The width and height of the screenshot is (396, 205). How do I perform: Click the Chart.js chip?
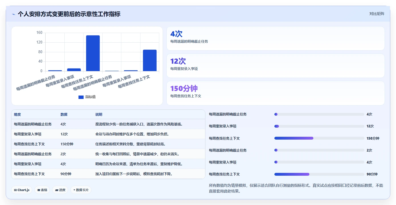pos(22,190)
